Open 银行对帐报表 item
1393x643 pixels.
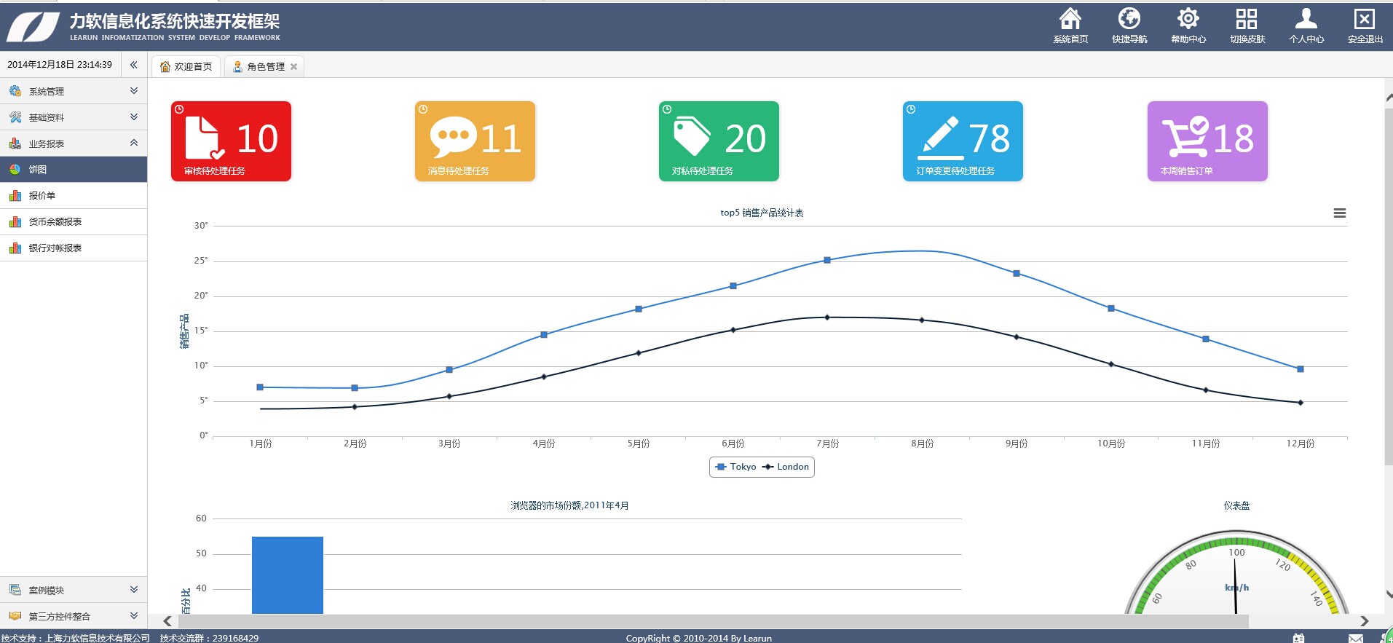click(x=74, y=248)
